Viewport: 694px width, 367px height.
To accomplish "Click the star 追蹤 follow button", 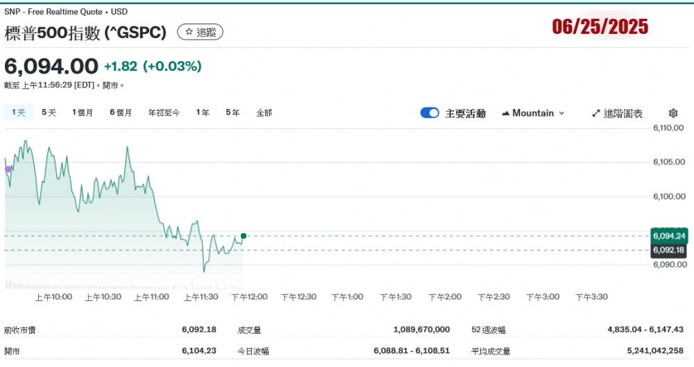I will pyautogui.click(x=200, y=32).
